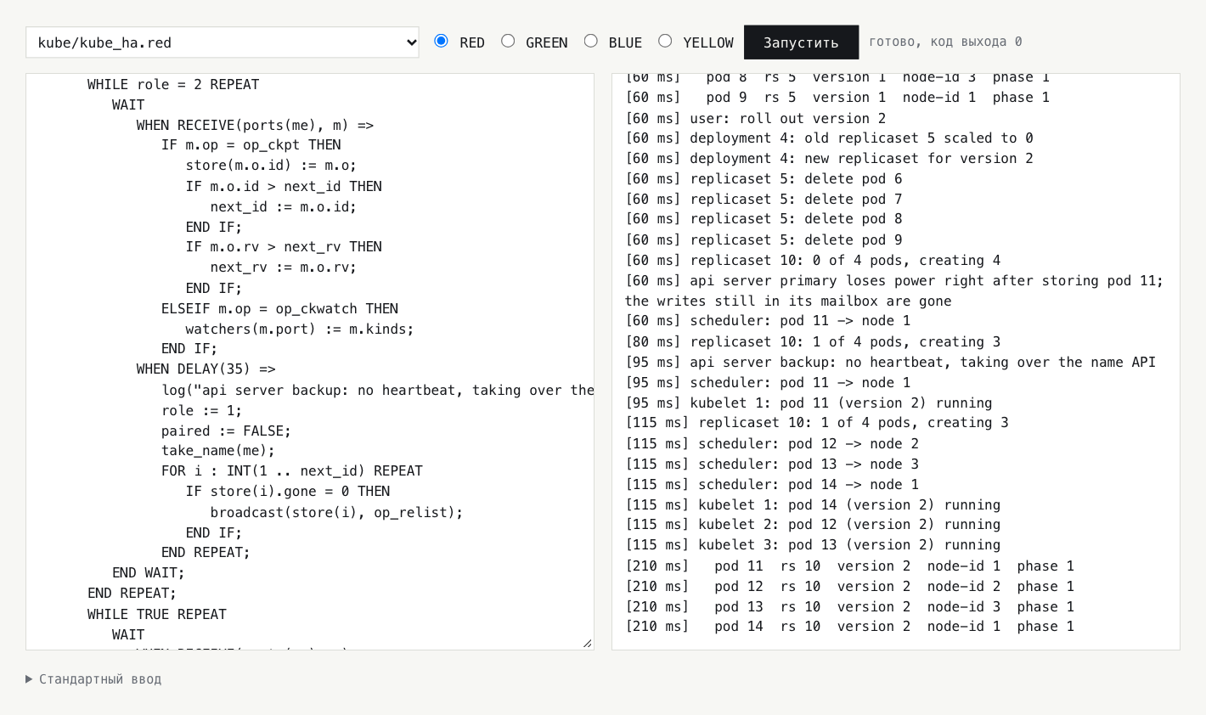Click output line 'user: roll out version 2'

point(756,118)
